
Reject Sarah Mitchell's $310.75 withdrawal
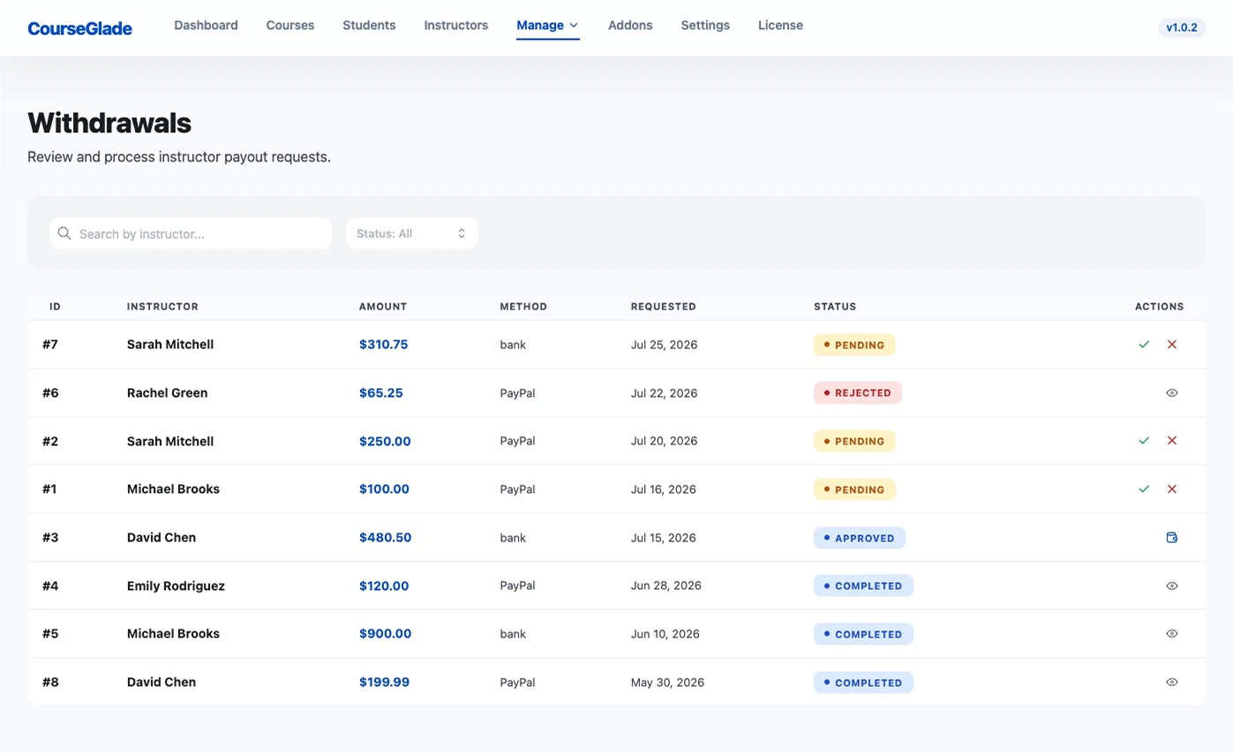point(1172,345)
